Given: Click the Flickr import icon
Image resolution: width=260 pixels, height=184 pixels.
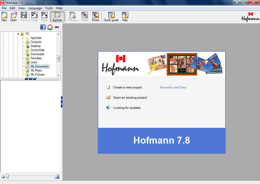Looking at the screenshot, I should point(57,27).
